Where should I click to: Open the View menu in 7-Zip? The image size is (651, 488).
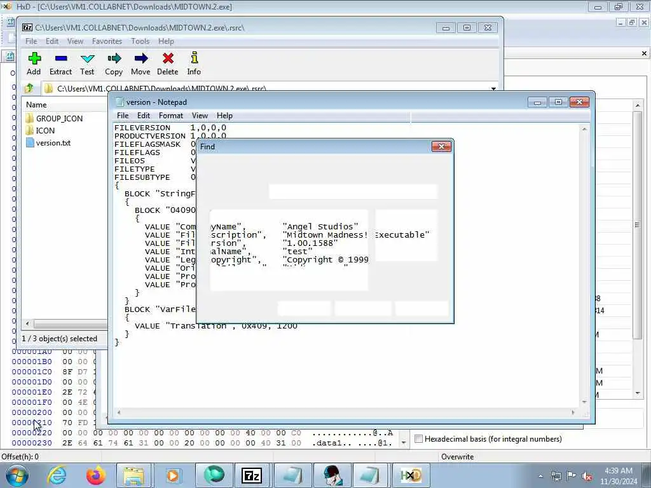(75, 41)
